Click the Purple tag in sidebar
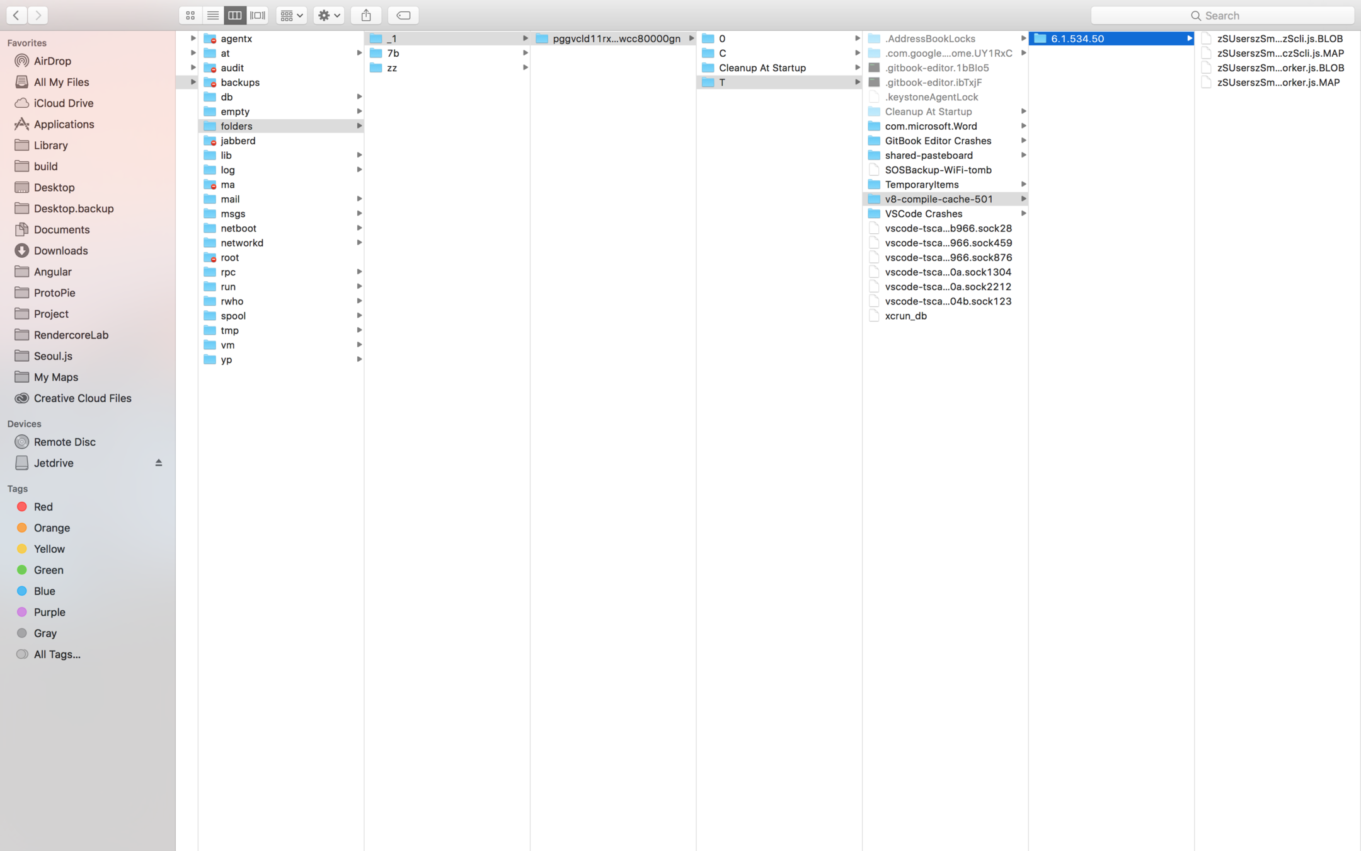 pos(49,612)
